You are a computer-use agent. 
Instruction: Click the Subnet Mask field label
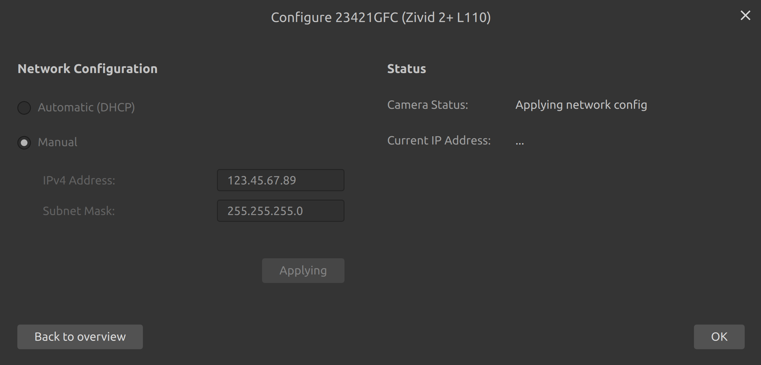(78, 211)
